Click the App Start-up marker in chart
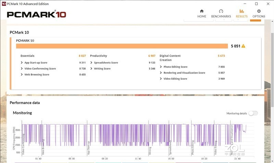This screenshot has width=274, height=163. pos(88,148)
